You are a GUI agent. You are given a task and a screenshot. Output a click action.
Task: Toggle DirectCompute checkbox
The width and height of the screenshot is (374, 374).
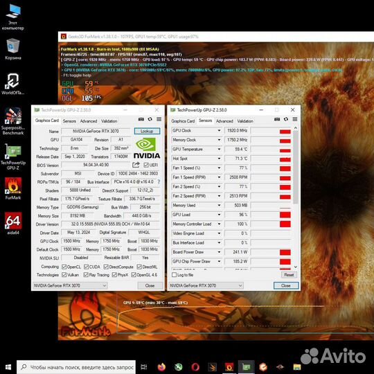tap(106, 267)
